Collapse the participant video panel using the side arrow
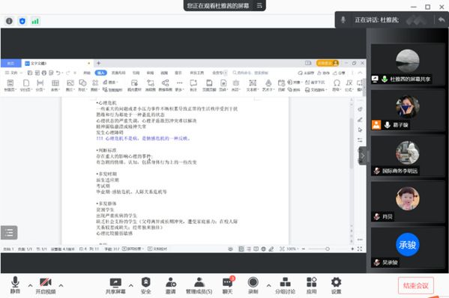The height and width of the screenshot is (298, 449). point(363,156)
